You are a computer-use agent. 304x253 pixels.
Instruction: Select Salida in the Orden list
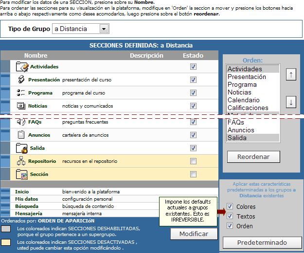(x=253, y=138)
